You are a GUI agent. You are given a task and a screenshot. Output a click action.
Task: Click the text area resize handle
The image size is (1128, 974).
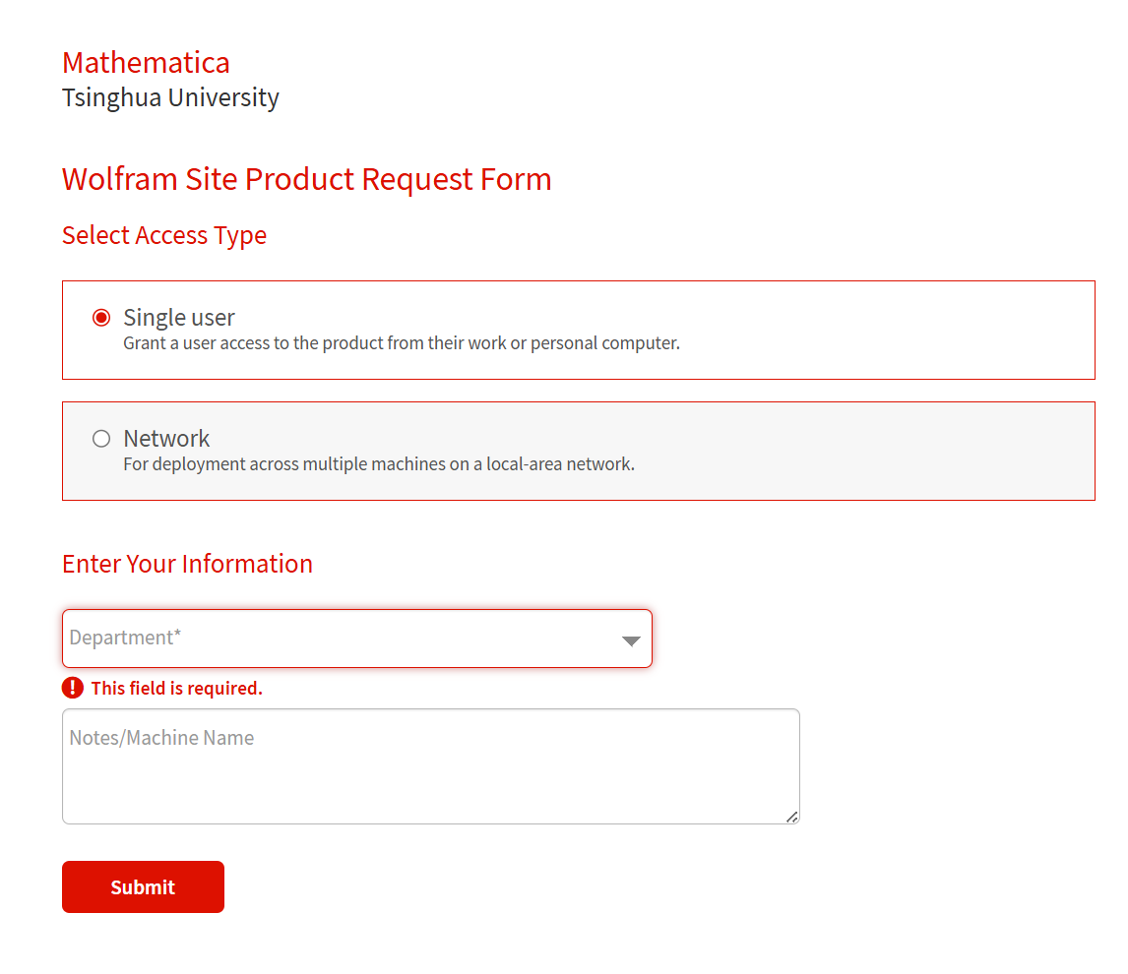click(791, 817)
